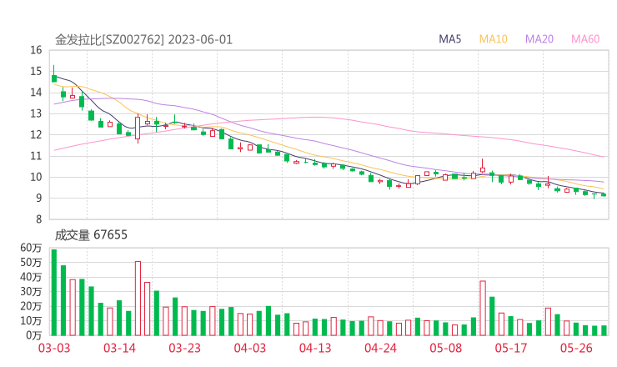
Task: Click the 05-08 date axis label
Action: (446, 348)
